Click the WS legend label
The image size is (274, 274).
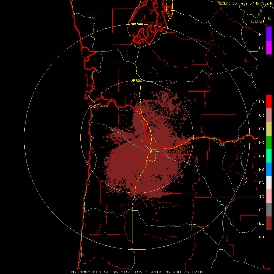[x=261, y=169]
